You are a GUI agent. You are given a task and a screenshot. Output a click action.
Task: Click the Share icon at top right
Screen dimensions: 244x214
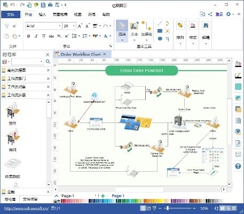(210, 14)
